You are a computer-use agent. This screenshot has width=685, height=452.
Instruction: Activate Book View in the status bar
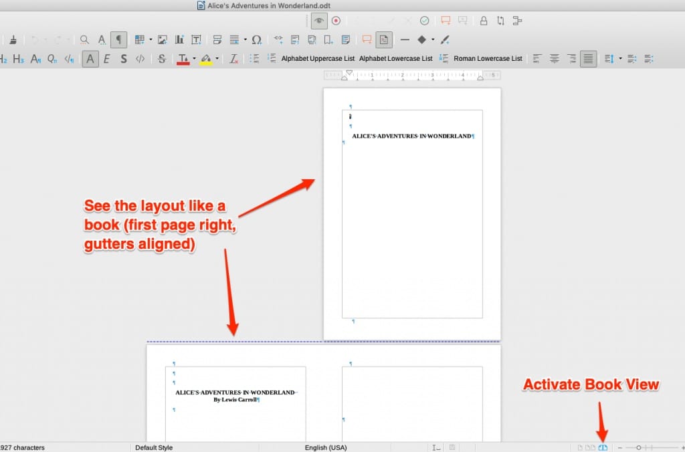coord(603,447)
